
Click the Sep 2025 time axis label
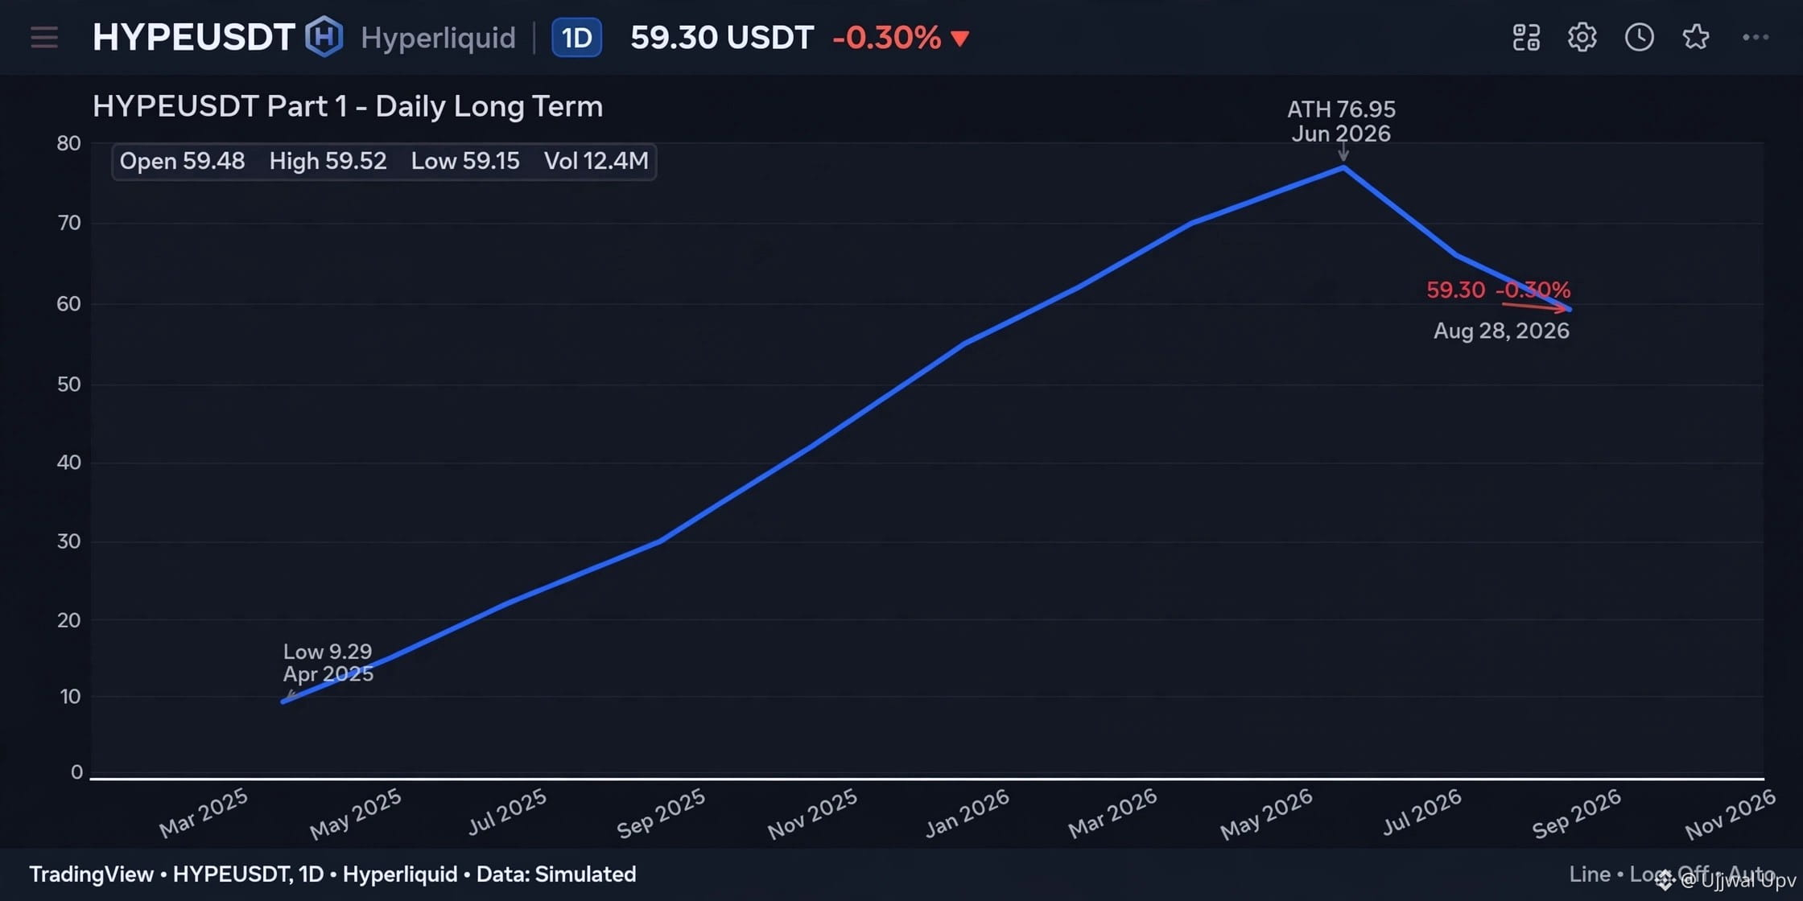pyautogui.click(x=661, y=813)
